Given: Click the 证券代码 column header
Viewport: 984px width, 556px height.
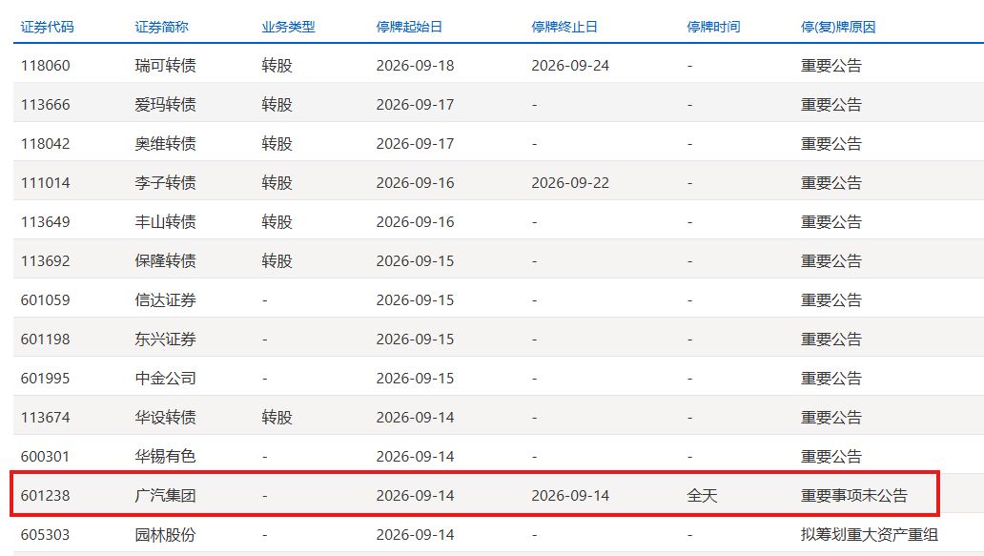Looking at the screenshot, I should tap(47, 27).
